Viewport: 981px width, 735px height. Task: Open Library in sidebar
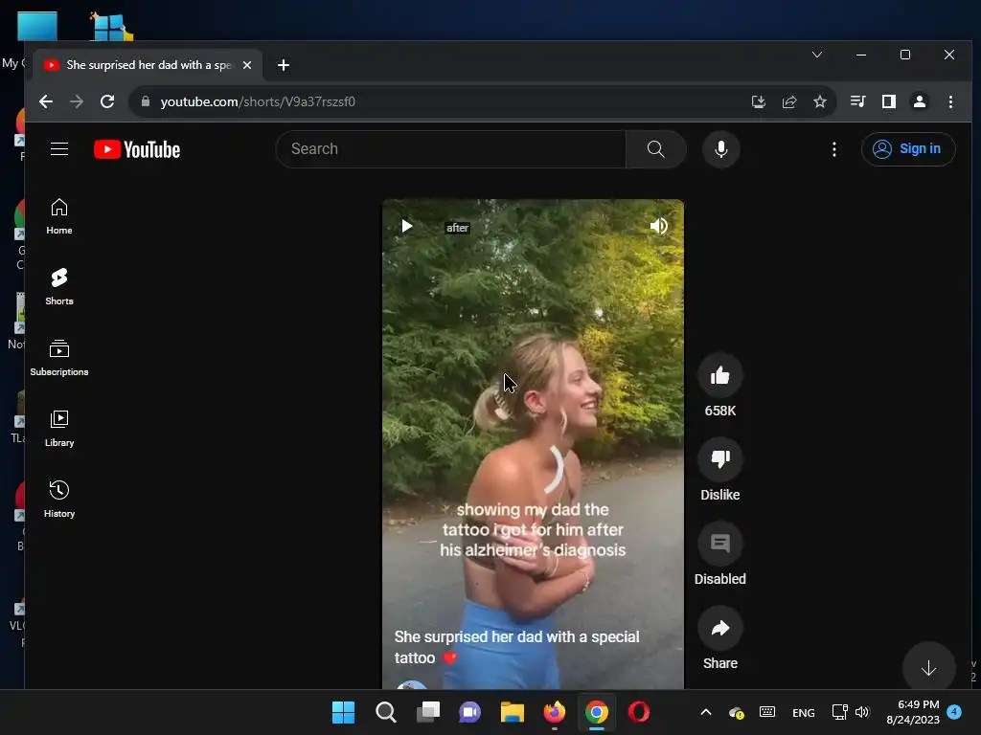tap(59, 429)
